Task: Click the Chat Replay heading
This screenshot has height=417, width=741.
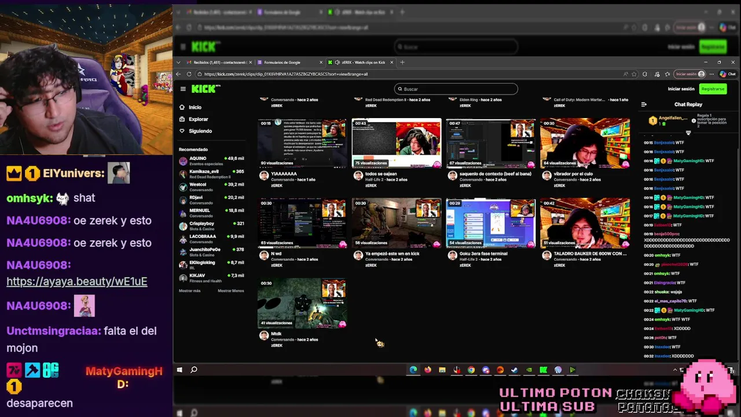Action: pyautogui.click(x=688, y=105)
